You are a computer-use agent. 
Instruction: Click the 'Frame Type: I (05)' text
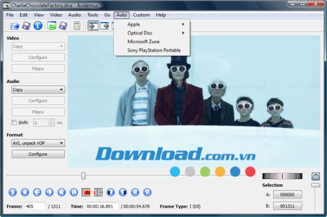[180, 206]
